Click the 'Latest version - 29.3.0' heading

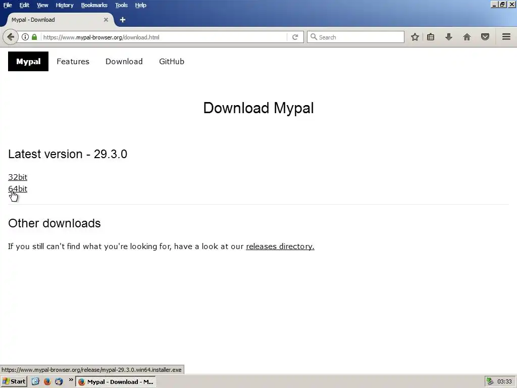68,154
